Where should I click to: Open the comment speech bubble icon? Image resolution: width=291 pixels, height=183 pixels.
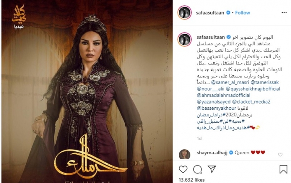click(197, 169)
